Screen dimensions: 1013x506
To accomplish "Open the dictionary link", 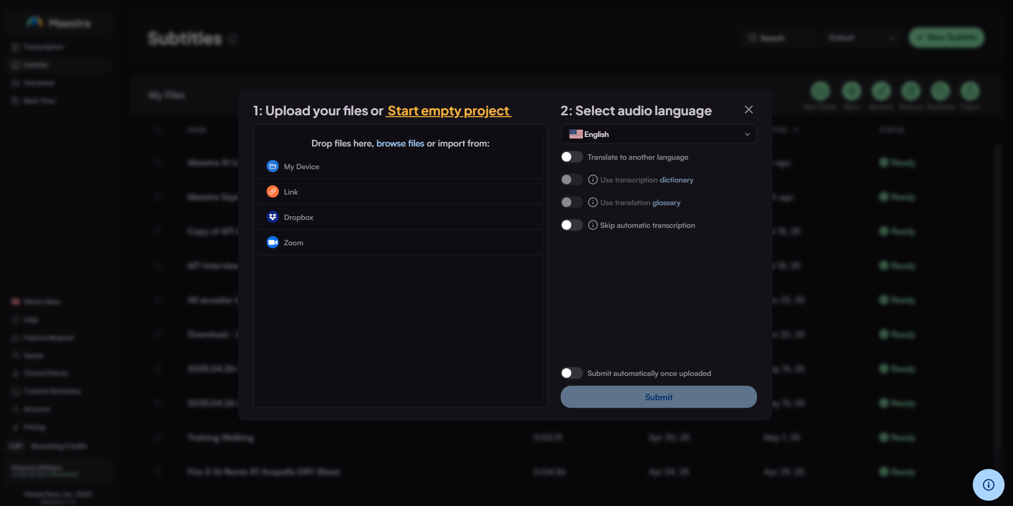I will tap(676, 180).
